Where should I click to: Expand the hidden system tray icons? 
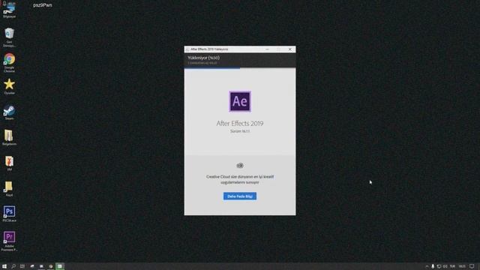427,266
